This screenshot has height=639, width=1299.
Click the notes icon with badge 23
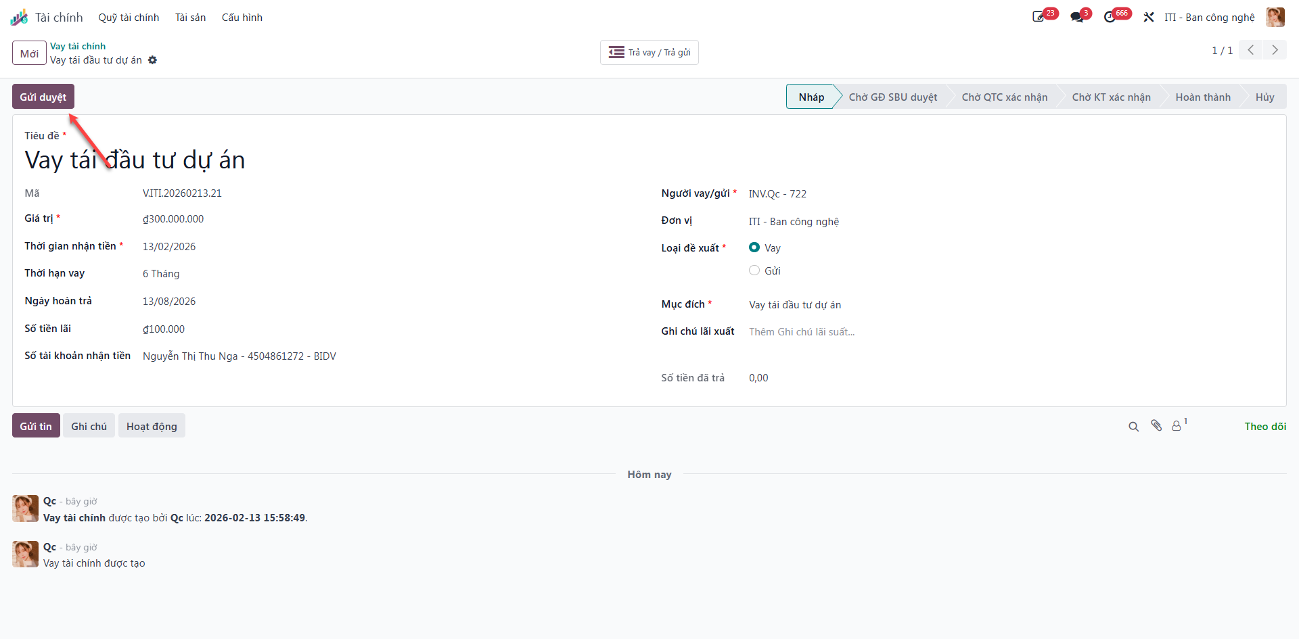pyautogui.click(x=1040, y=17)
